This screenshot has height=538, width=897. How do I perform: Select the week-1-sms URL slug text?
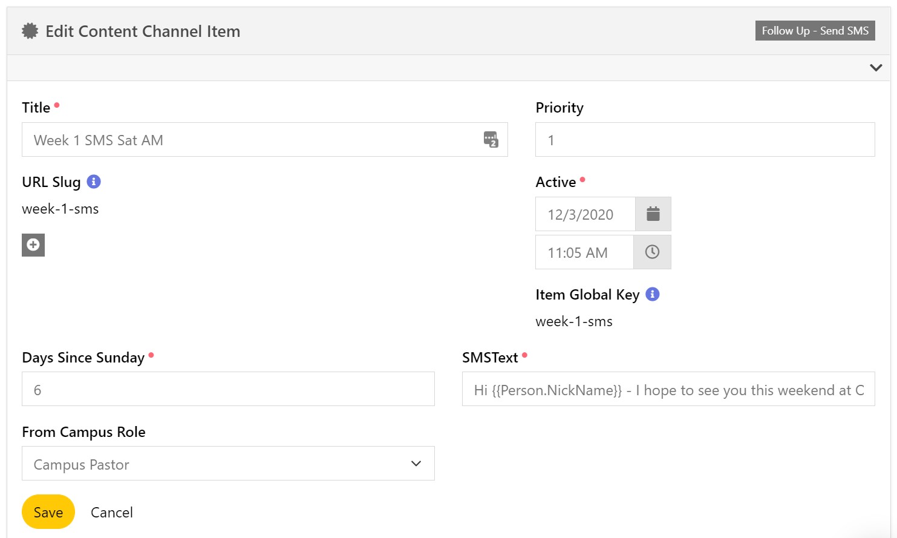tap(60, 209)
